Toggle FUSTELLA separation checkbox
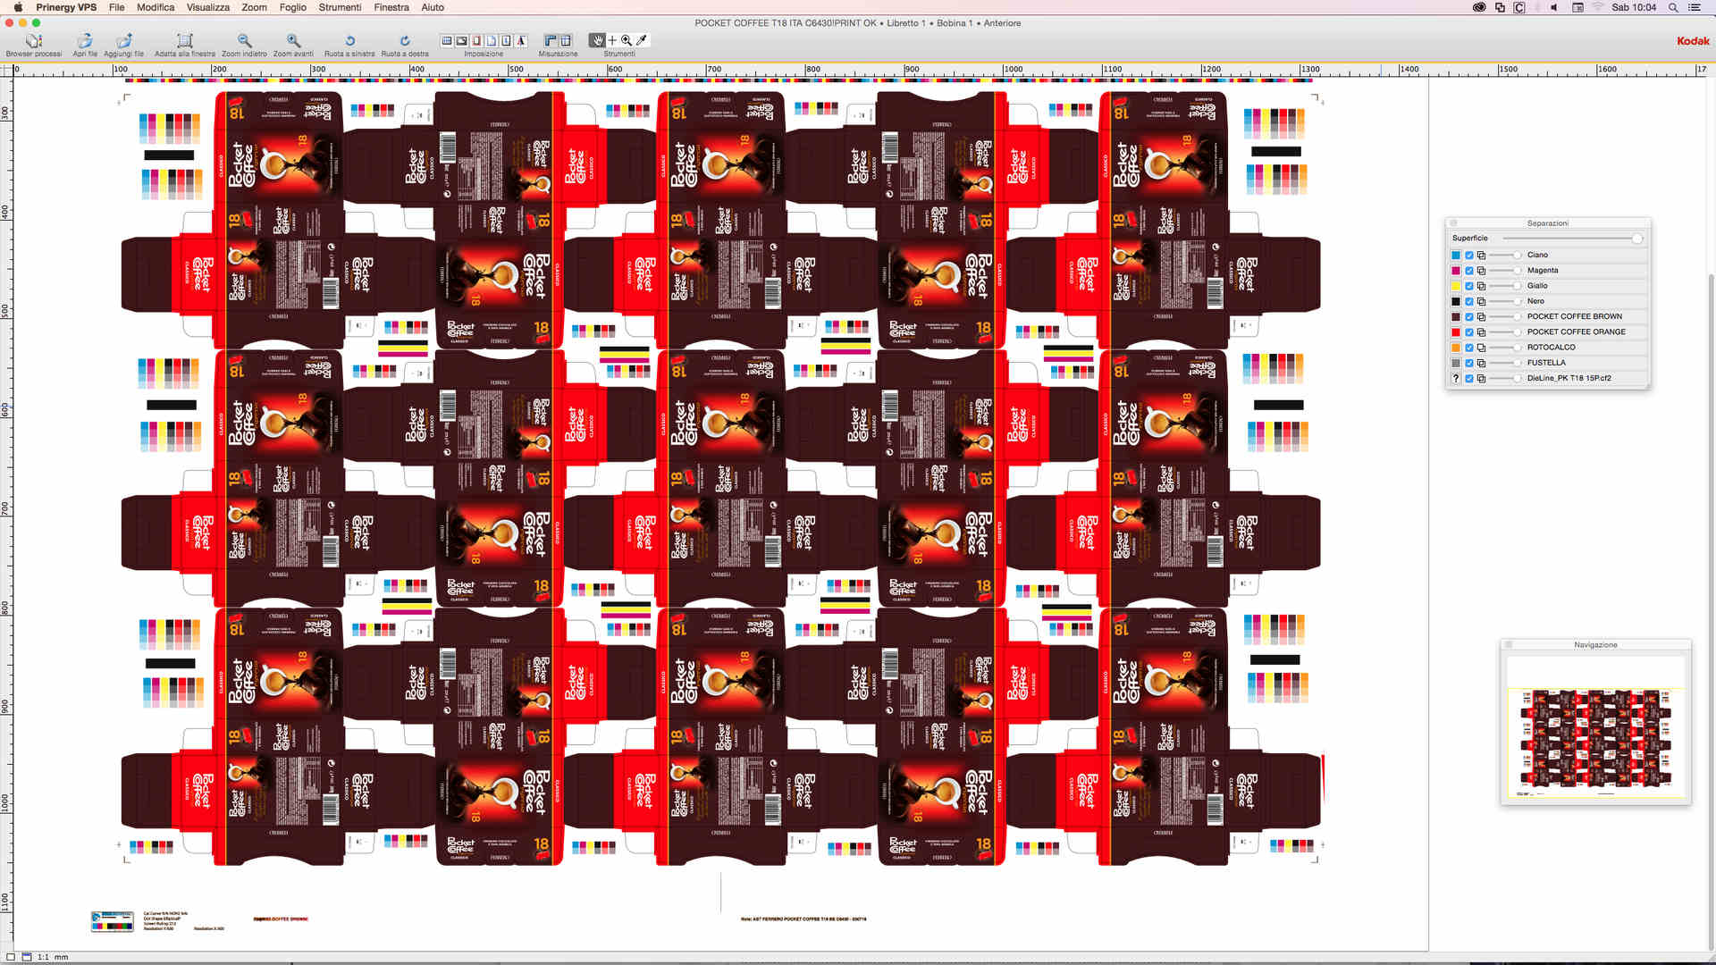The image size is (1716, 965). 1468,364
